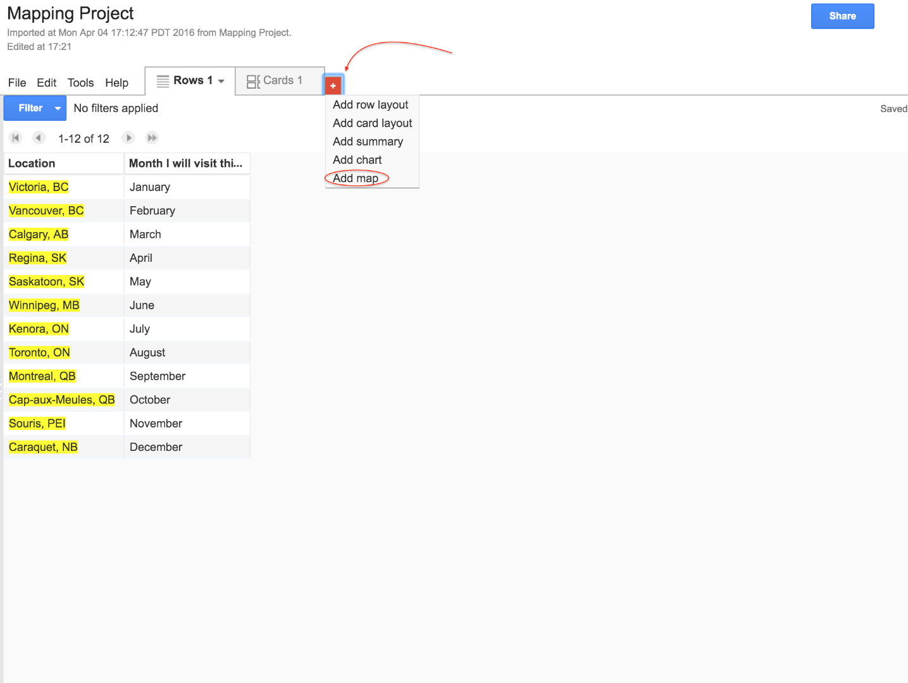Go to previous page arrow icon
The height and width of the screenshot is (683, 908).
tap(39, 137)
